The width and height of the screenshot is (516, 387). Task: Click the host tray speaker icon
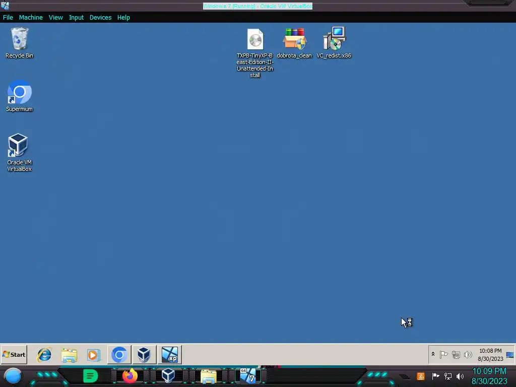tap(460, 376)
